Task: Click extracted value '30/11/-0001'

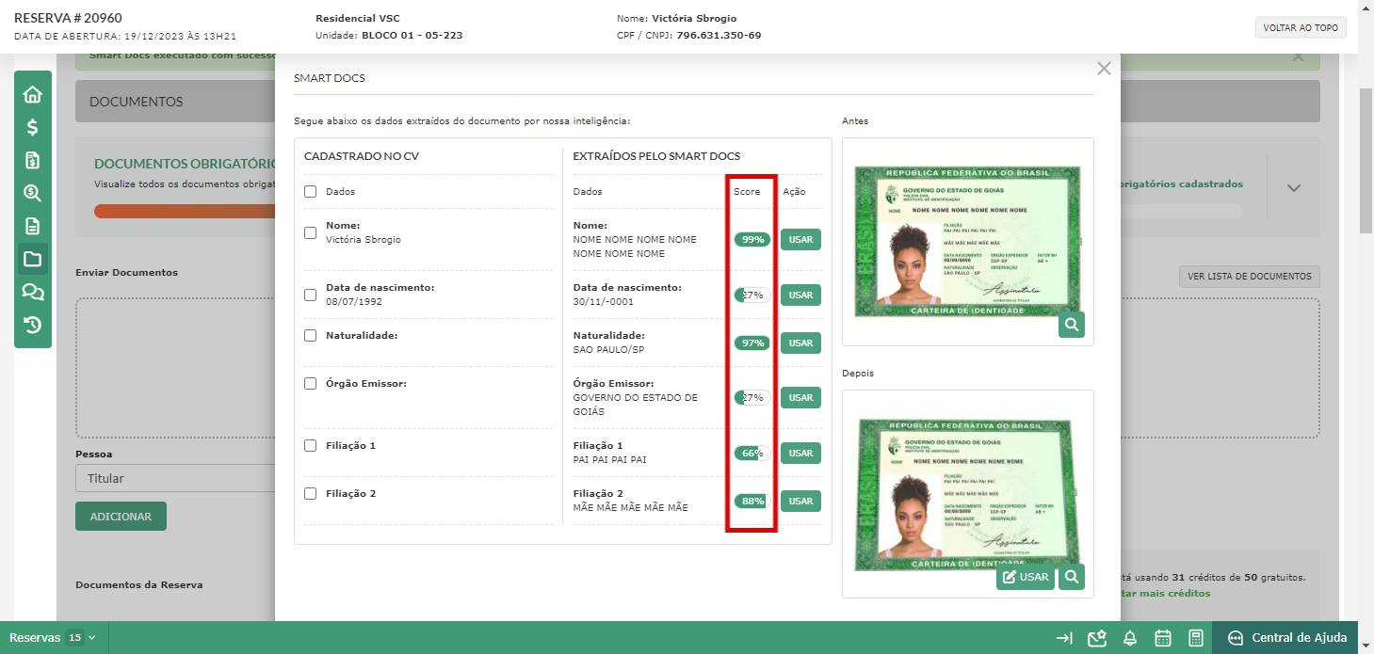Action: tap(604, 302)
